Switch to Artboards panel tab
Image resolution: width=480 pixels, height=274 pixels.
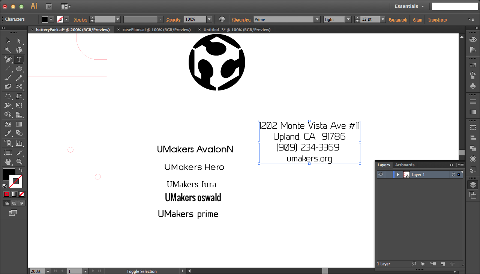tap(405, 165)
